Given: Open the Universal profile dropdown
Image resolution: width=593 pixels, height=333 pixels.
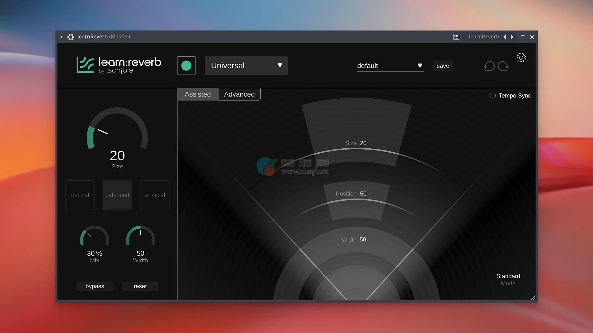Looking at the screenshot, I should pos(246,66).
